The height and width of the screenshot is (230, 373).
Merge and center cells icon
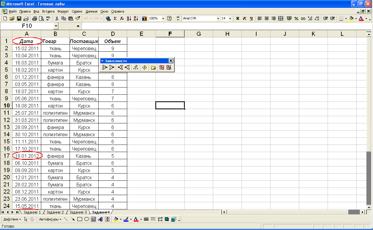(x=281, y=18)
